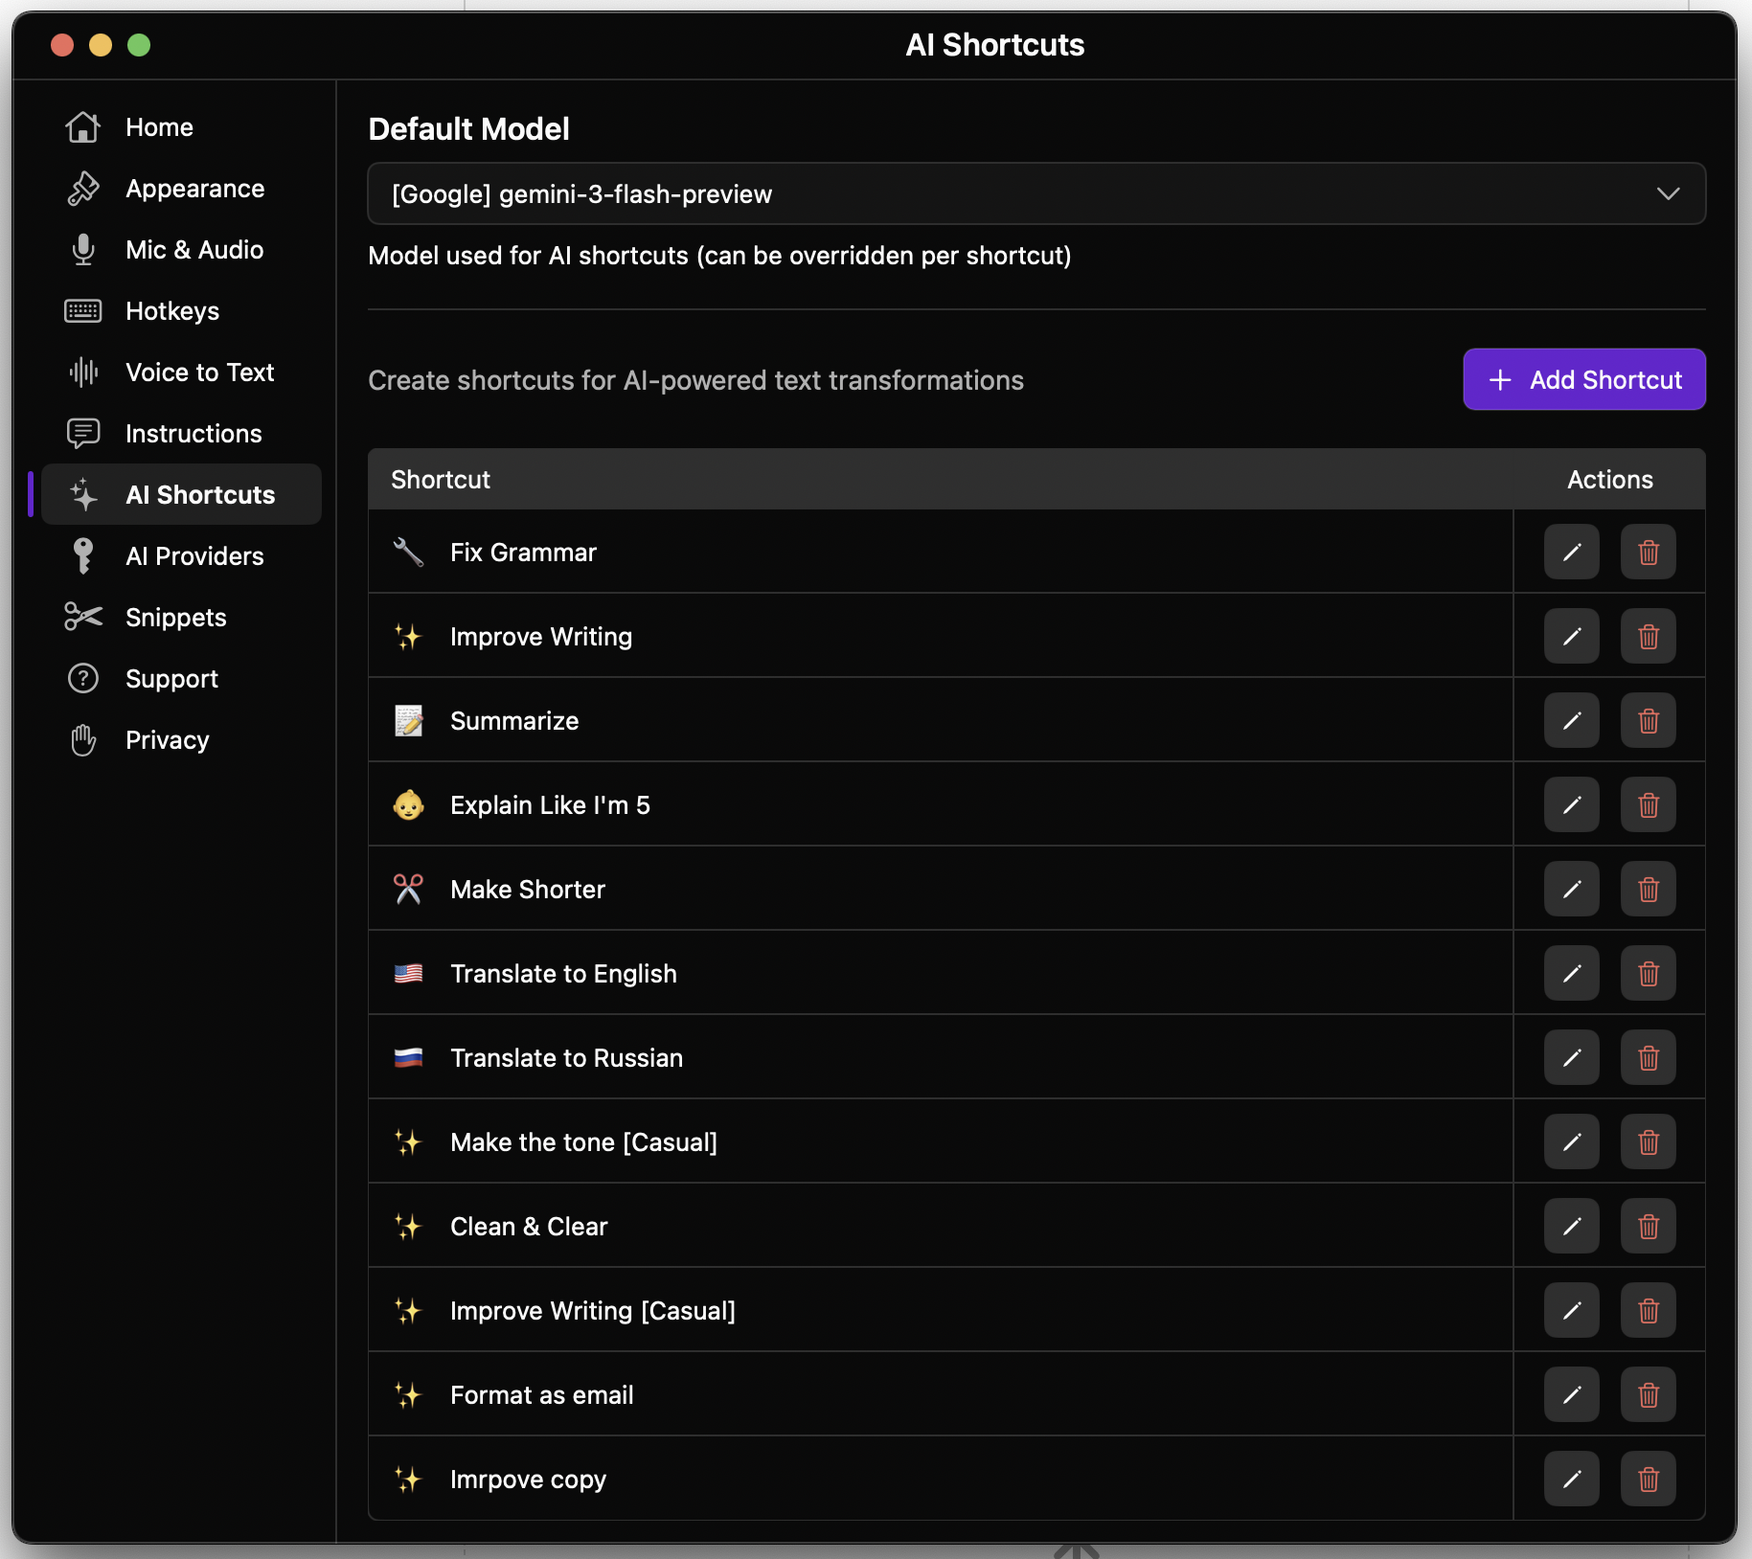Screen dimensions: 1752x1559
Task: Delete the Summarize shortcut
Action: click(1648, 720)
